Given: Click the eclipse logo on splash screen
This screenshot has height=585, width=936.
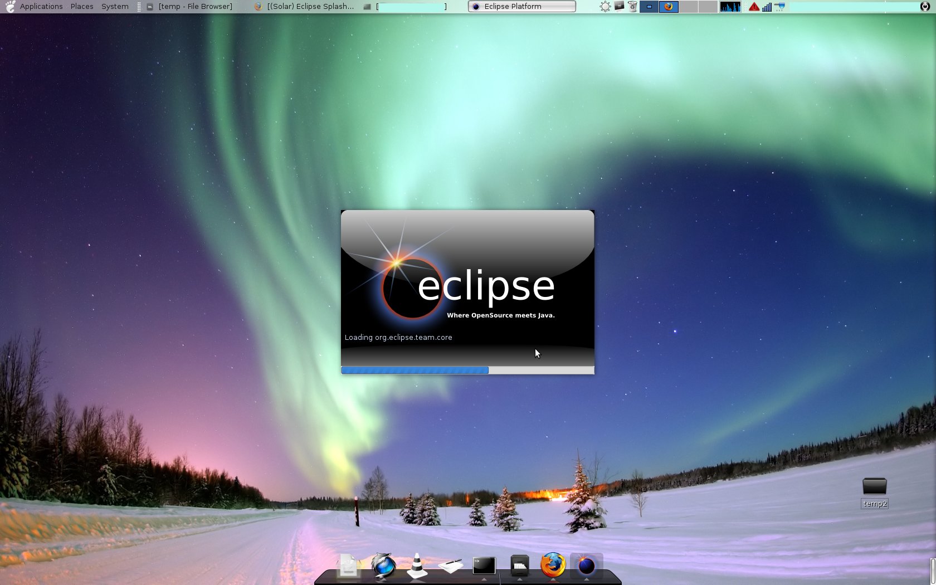Looking at the screenshot, I should pyautogui.click(x=468, y=287).
